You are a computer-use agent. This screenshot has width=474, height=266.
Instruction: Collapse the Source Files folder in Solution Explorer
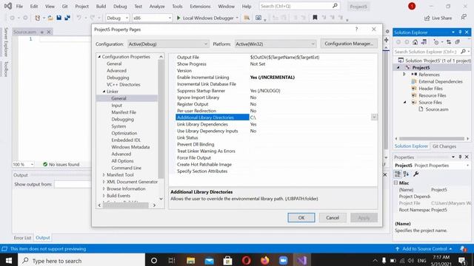[x=405, y=102]
